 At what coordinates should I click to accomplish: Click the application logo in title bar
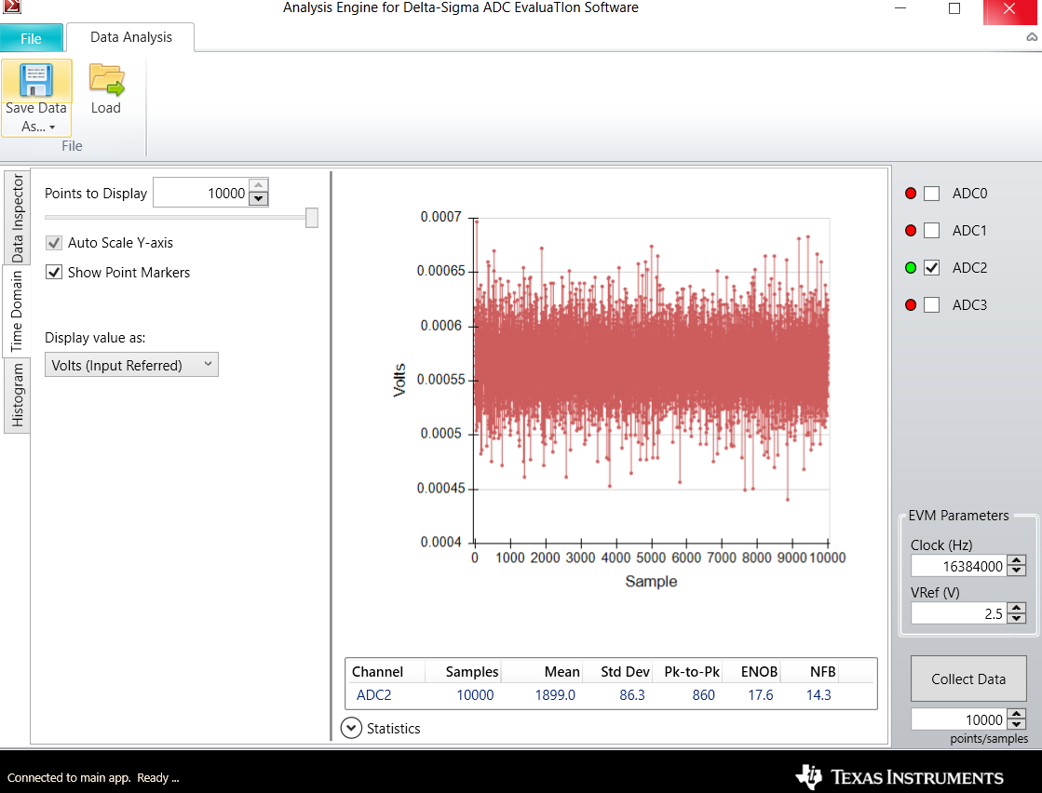pyautogui.click(x=12, y=7)
